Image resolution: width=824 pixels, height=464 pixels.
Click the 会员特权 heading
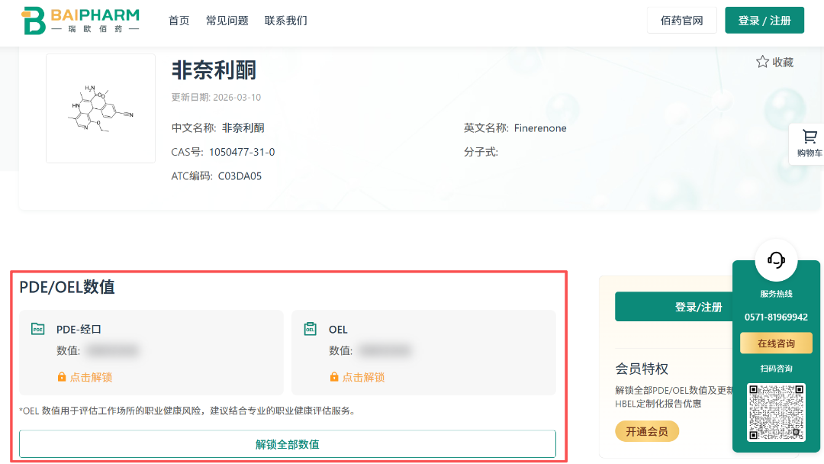pos(642,369)
